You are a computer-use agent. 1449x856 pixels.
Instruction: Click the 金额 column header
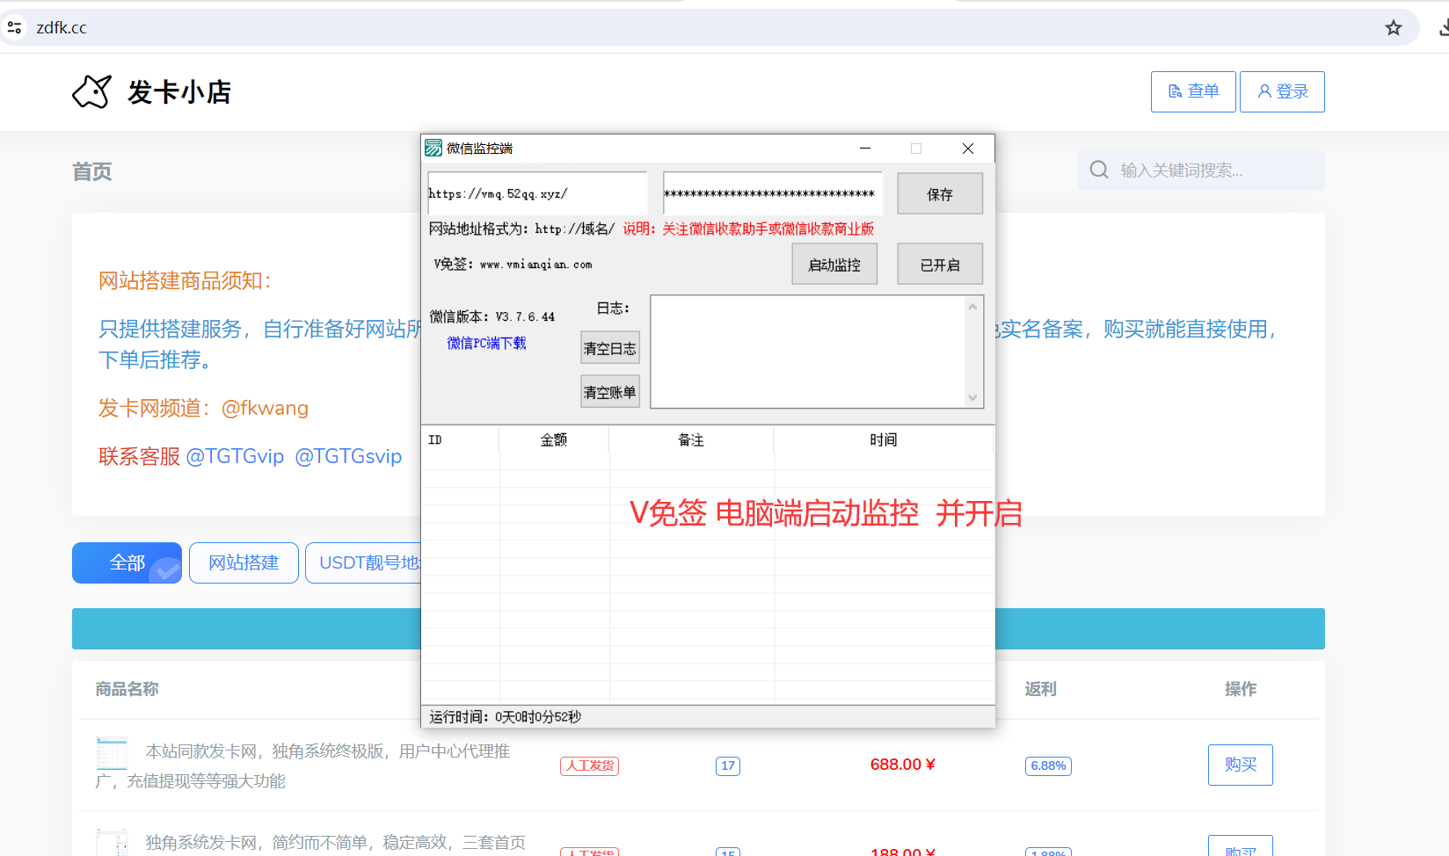(554, 439)
